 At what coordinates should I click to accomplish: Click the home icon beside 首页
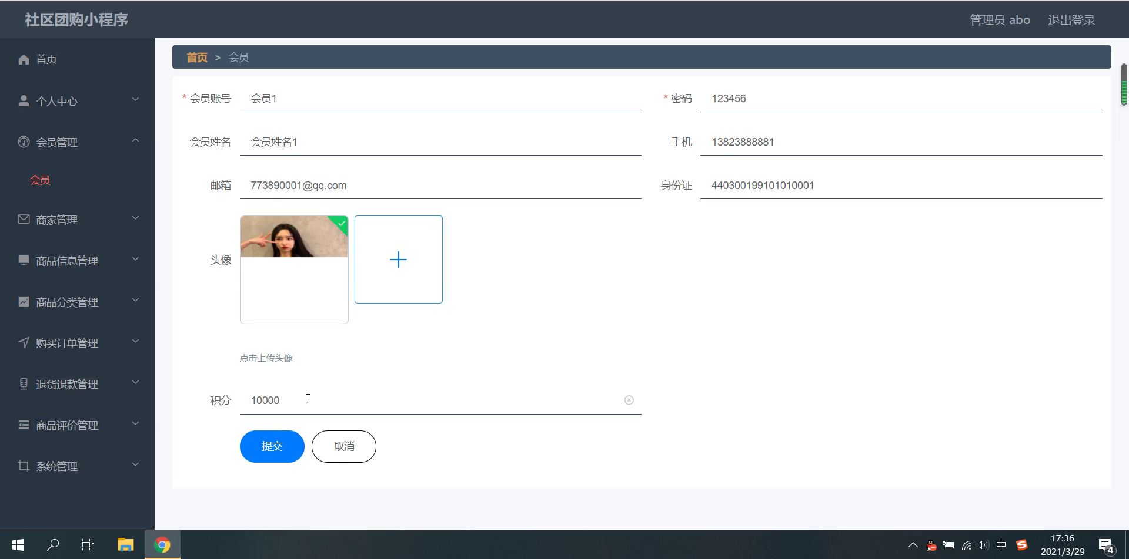click(24, 59)
